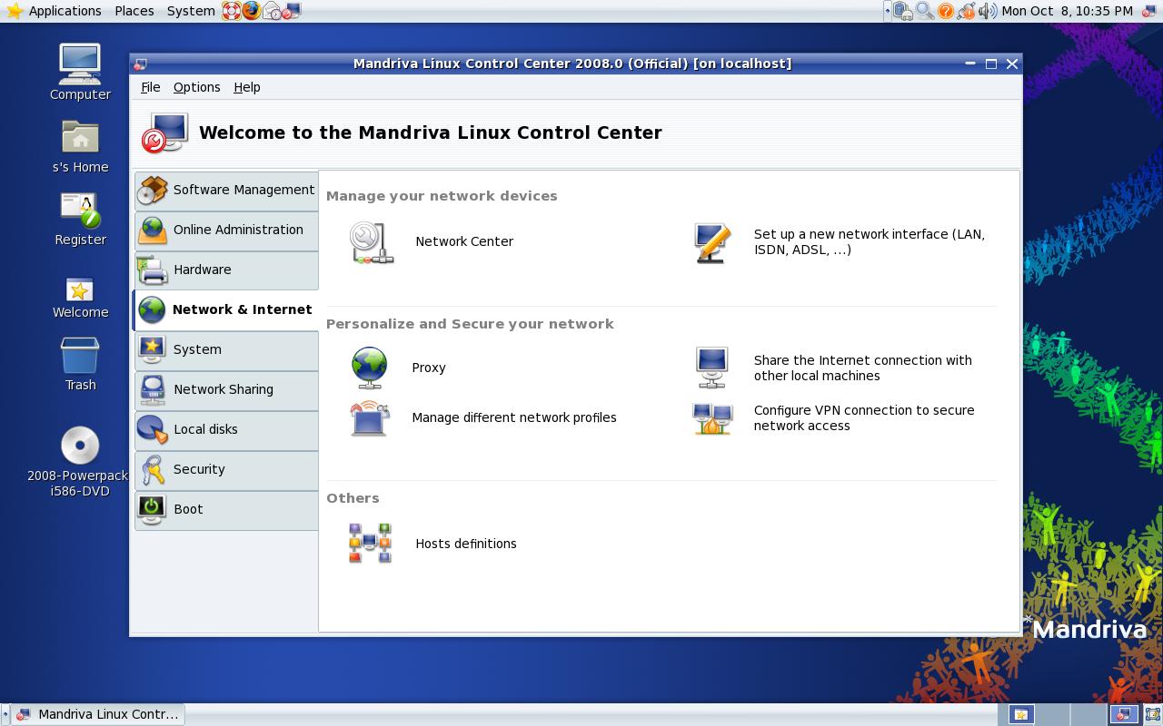Click the Control Center launcher beside the mail icon
The image size is (1163, 726).
point(292,11)
